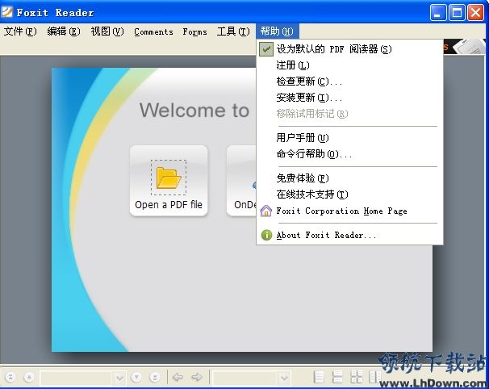Viewport: 489px width, 389px height.
Task: Click the previous view left arrow icon
Action: [x=178, y=377]
